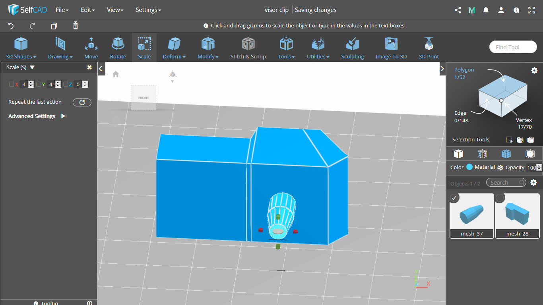The image size is (543, 305).
Task: Click the Delete trash icon
Action: (76, 25)
